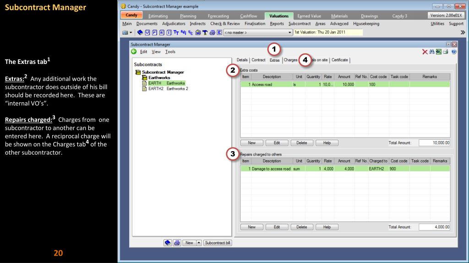Open the Subcontract menu
Image resolution: width=469 pixels, height=263 pixels.
tap(300, 24)
